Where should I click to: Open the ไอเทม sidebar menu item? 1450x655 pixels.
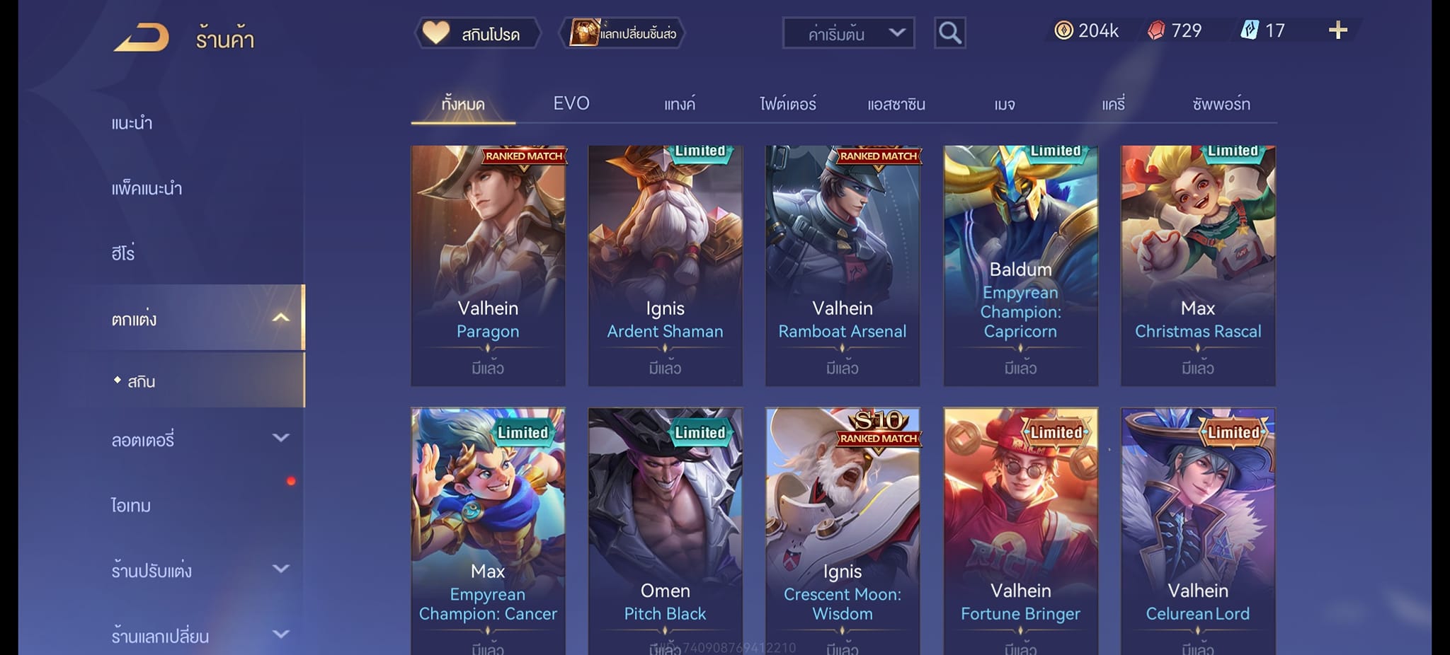[x=131, y=505]
